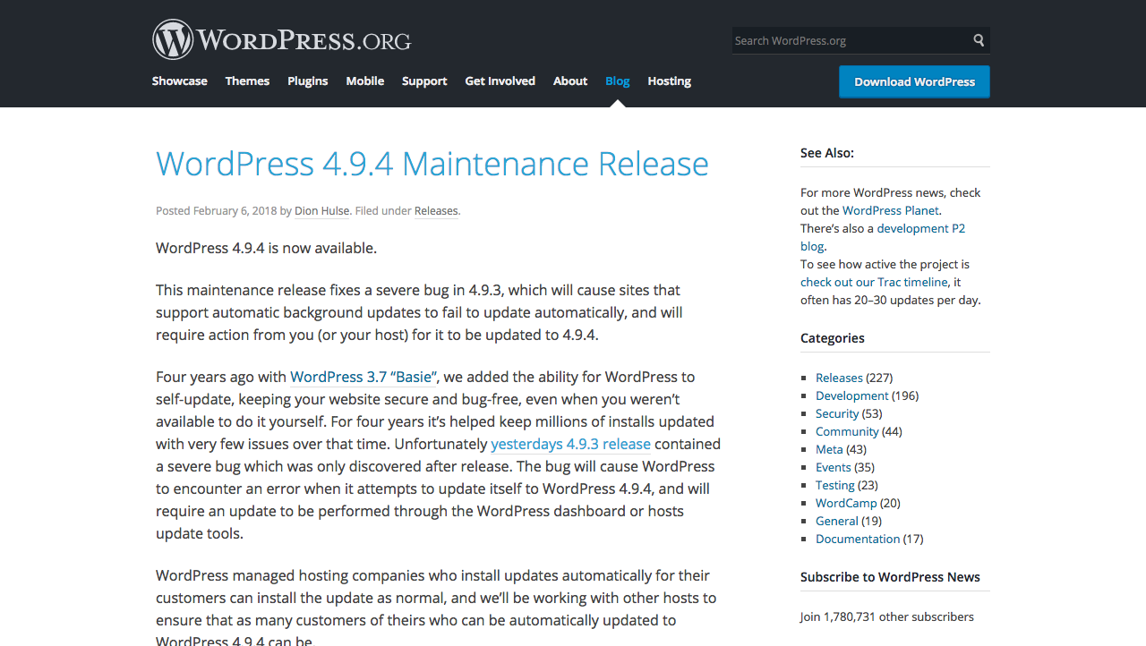Open the Plugins menu item
This screenshot has width=1146, height=646.
(x=307, y=81)
